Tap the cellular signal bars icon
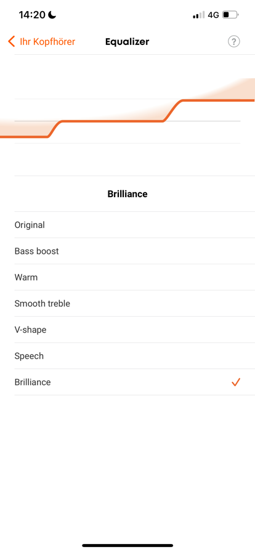 click(199, 15)
